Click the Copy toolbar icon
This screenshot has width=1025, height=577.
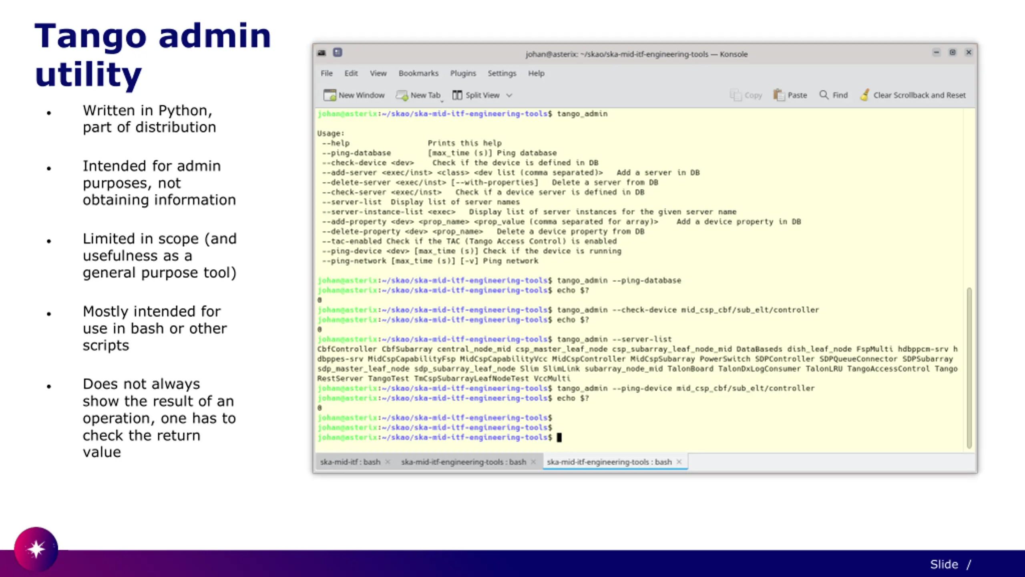point(736,95)
